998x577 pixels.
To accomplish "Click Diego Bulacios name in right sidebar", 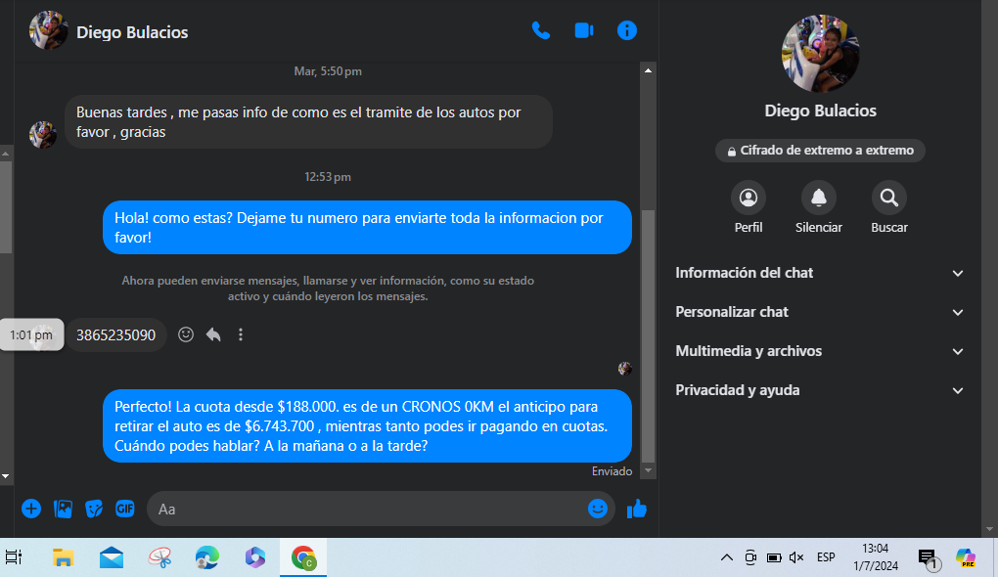I will (820, 111).
